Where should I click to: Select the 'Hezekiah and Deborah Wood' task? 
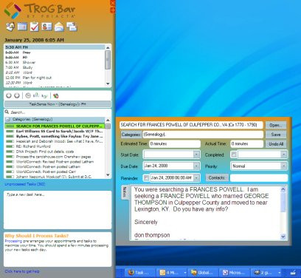55,141
